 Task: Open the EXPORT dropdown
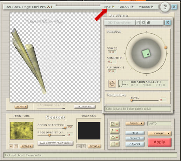coord(160,134)
